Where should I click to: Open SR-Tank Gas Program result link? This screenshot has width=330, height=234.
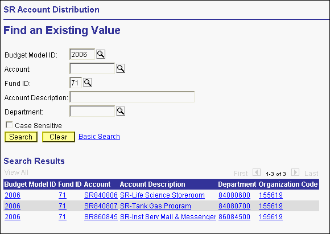[155, 206]
